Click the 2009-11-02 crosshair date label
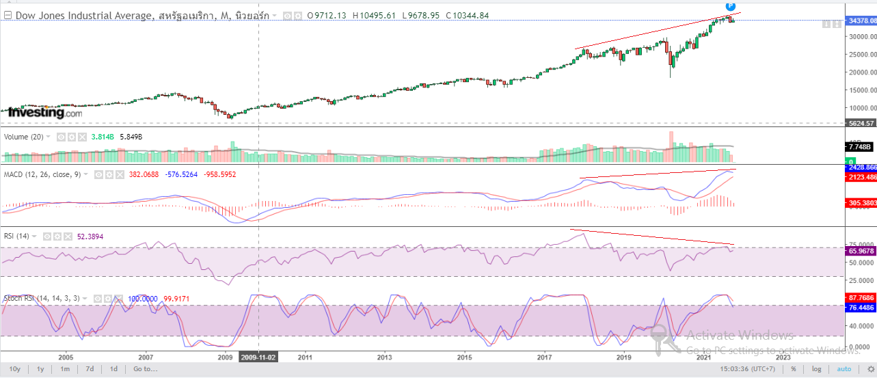 tap(258, 357)
